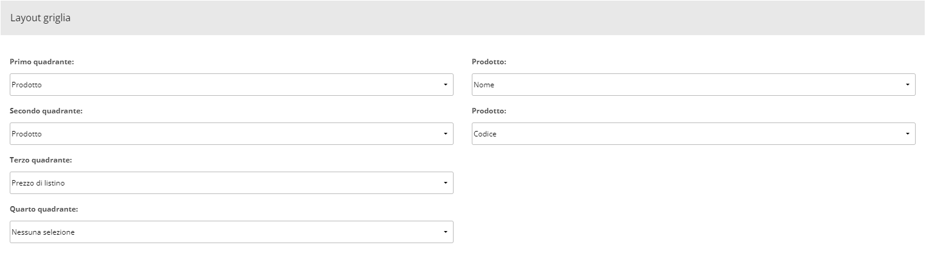
Task: Click the caret icon beside Codice
Action: (x=907, y=134)
